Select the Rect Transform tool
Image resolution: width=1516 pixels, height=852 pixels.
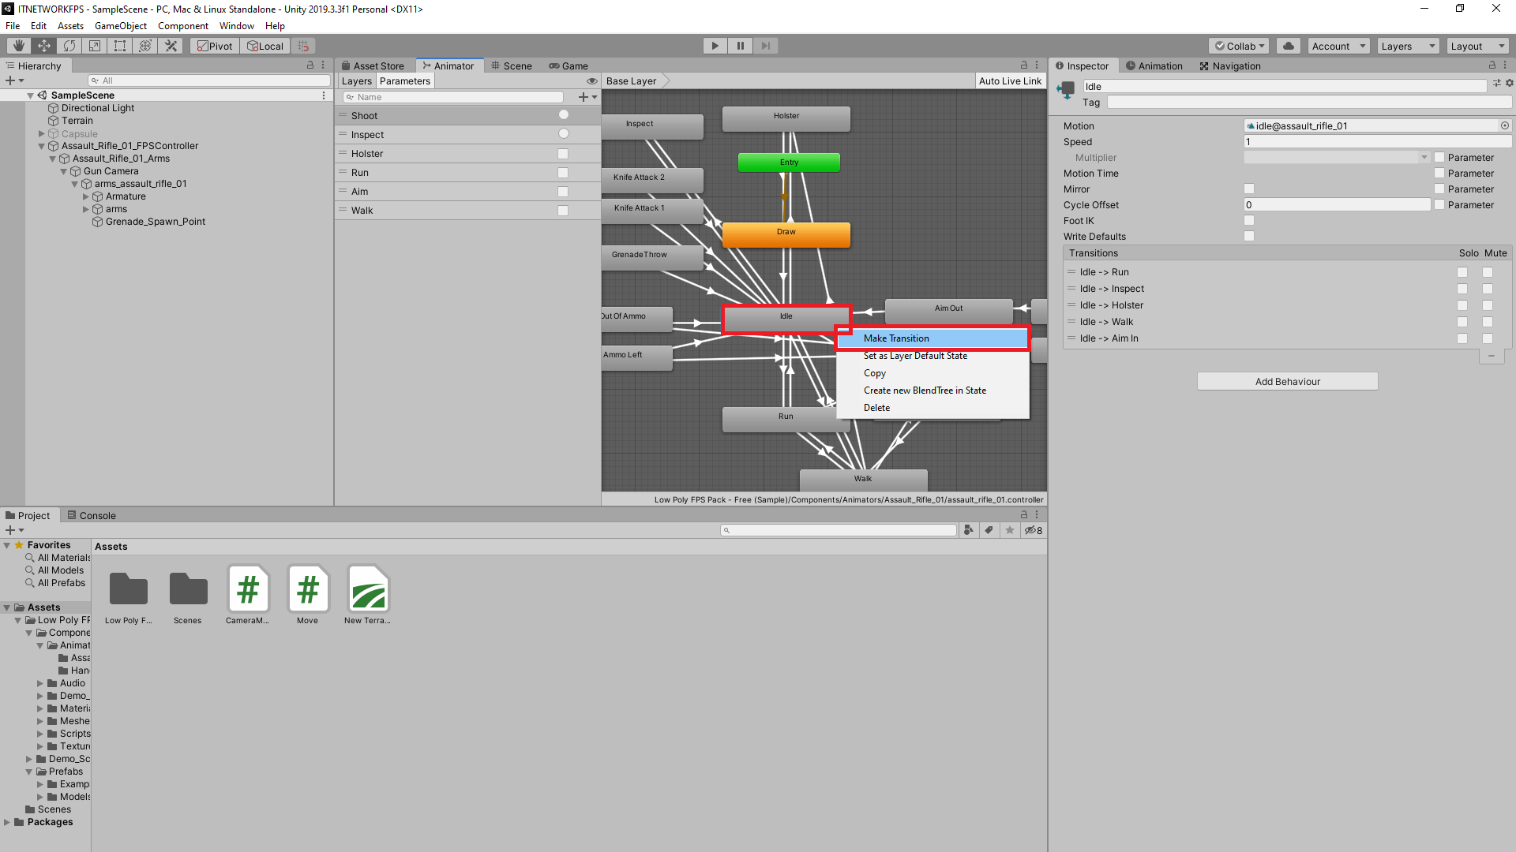119,45
